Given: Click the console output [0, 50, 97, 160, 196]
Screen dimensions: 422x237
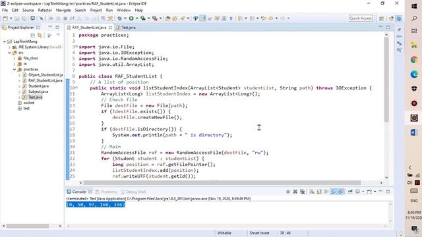Looking at the screenshot, I should pyautogui.click(x=96, y=205).
